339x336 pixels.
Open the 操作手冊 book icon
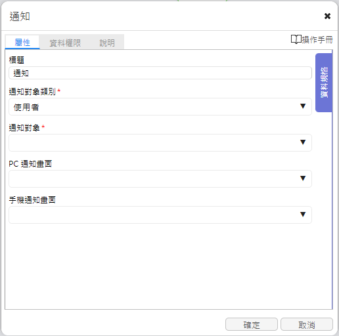296,39
